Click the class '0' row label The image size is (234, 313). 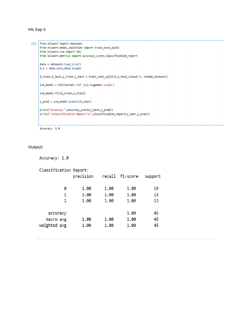tap(65, 188)
